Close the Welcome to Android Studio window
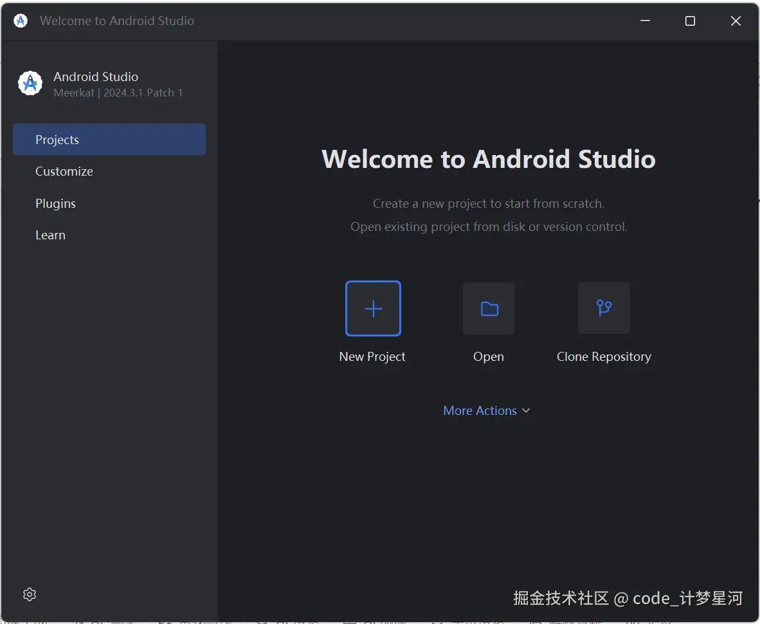This screenshot has height=624, width=760. tap(736, 21)
